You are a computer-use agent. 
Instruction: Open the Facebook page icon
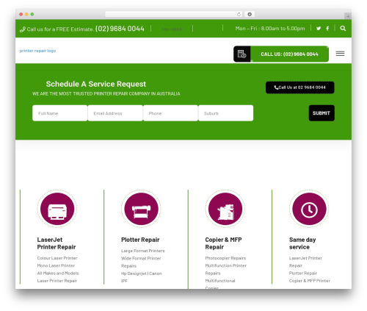click(327, 29)
